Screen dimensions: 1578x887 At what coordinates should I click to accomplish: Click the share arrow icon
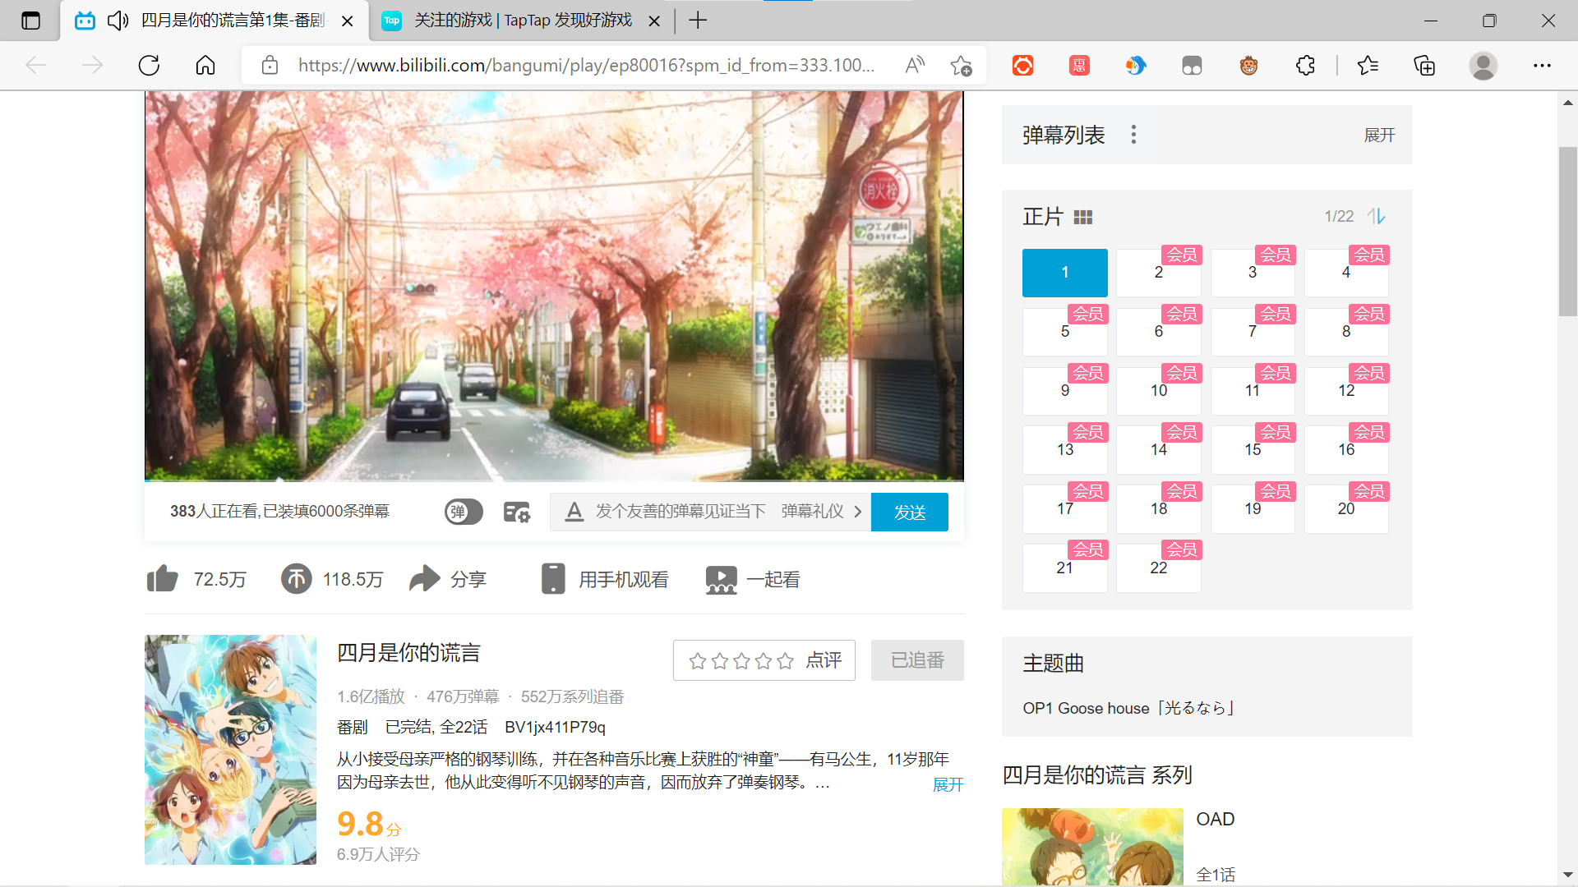click(425, 579)
